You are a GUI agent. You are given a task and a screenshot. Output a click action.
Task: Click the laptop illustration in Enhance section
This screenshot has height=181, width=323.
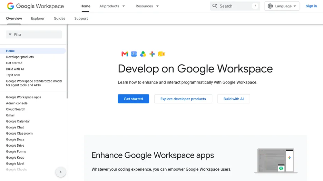[276, 161]
